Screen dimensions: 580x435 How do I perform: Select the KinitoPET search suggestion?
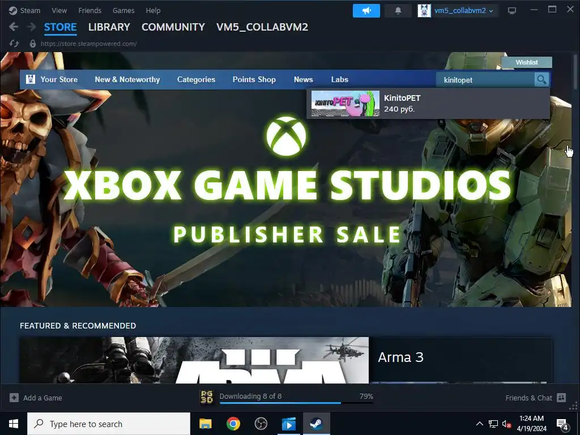(428, 104)
